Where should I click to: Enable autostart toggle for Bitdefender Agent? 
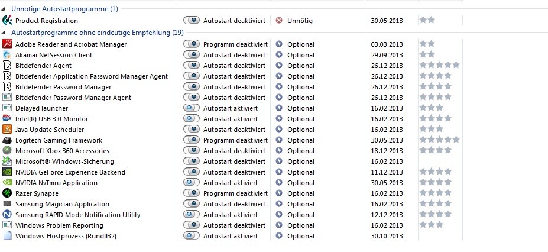pos(192,65)
